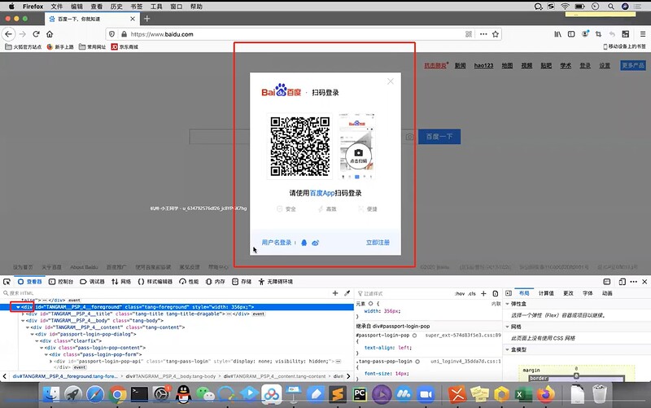This screenshot has height=408, width=651.
Task: Open the Storage (存储) tab
Action: (242, 282)
